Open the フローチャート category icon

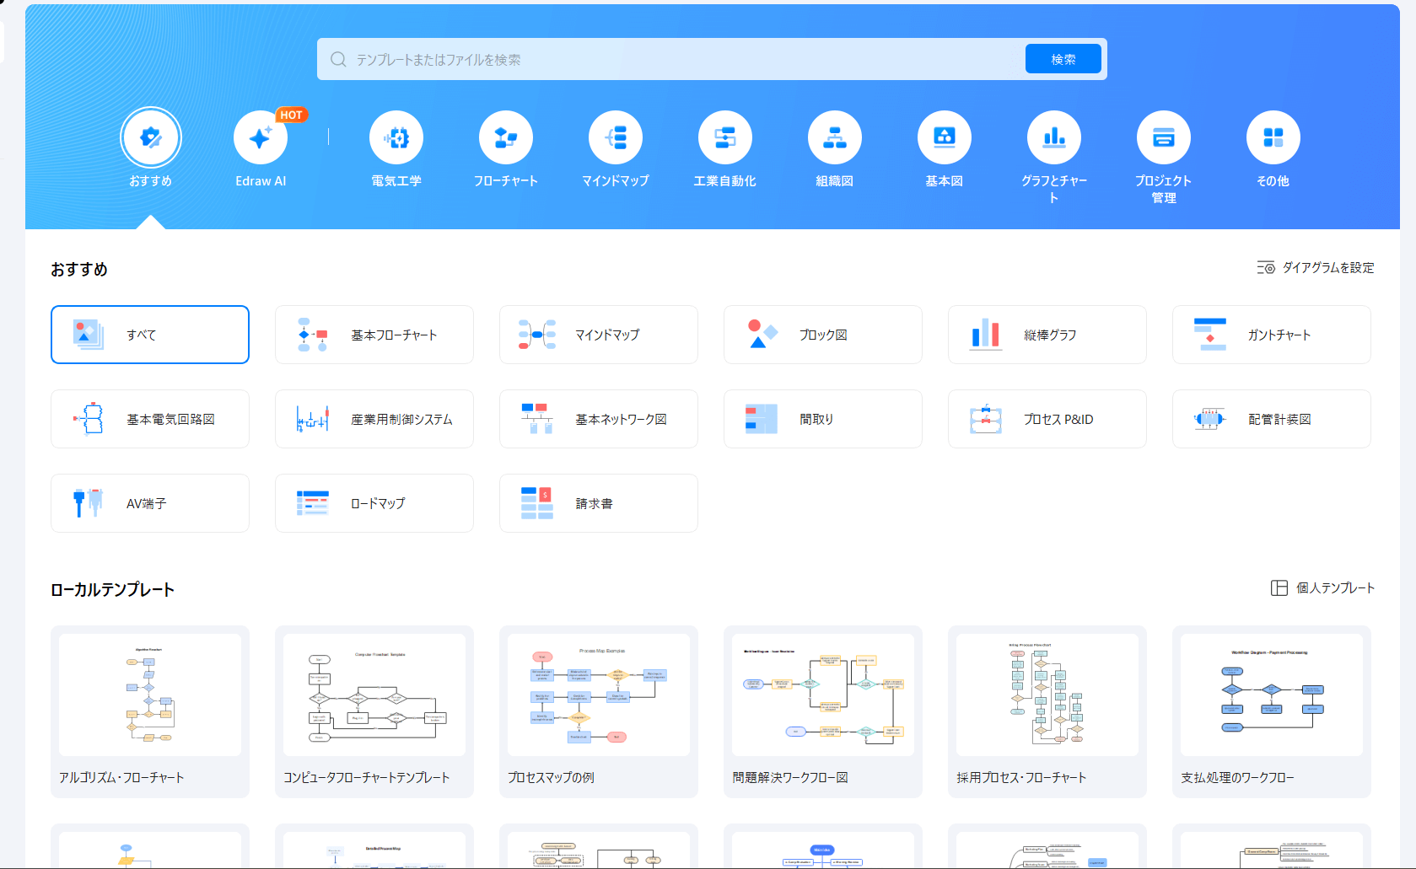point(506,137)
